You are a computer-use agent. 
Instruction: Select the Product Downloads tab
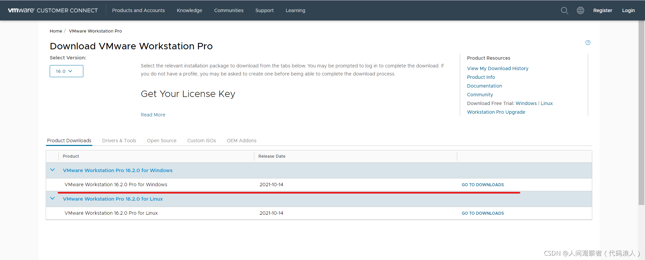[69, 141]
